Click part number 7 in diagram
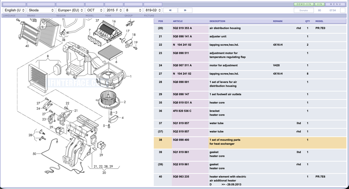 tap(90, 30)
